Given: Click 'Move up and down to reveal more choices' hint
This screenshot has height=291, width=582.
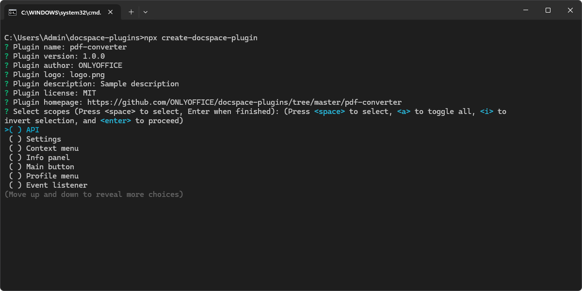Looking at the screenshot, I should point(94,194).
